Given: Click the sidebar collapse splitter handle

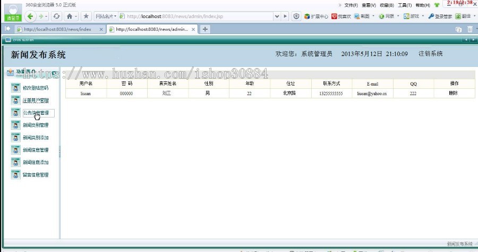Looking at the screenshot, I should click(59, 152).
